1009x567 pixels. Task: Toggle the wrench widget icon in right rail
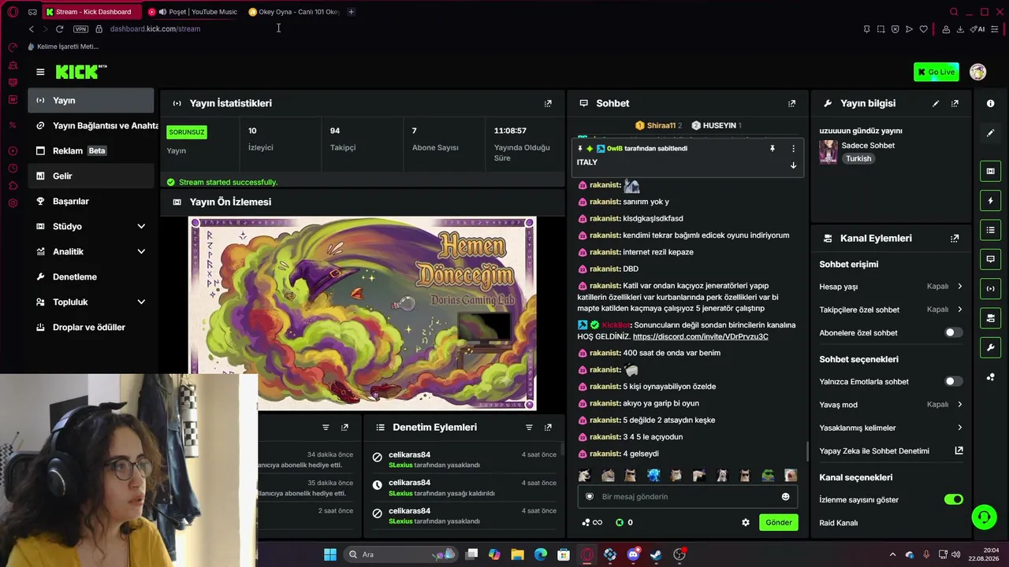pos(991,347)
